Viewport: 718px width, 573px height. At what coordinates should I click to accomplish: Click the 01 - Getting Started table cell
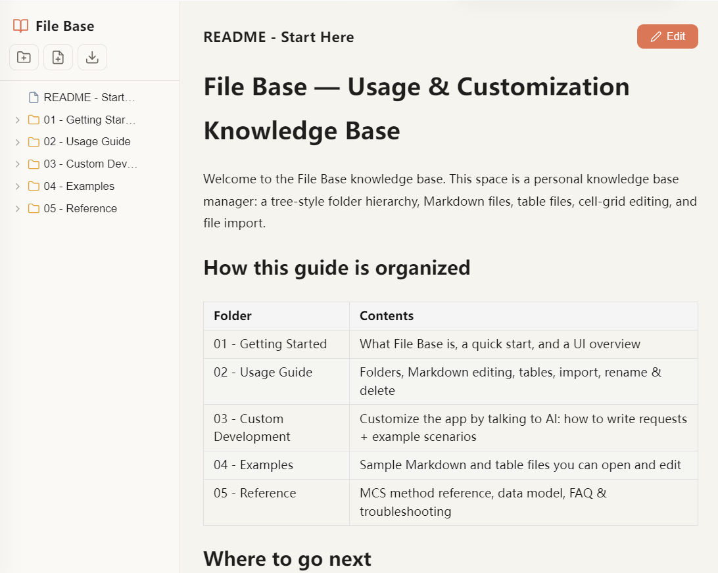[277, 344]
